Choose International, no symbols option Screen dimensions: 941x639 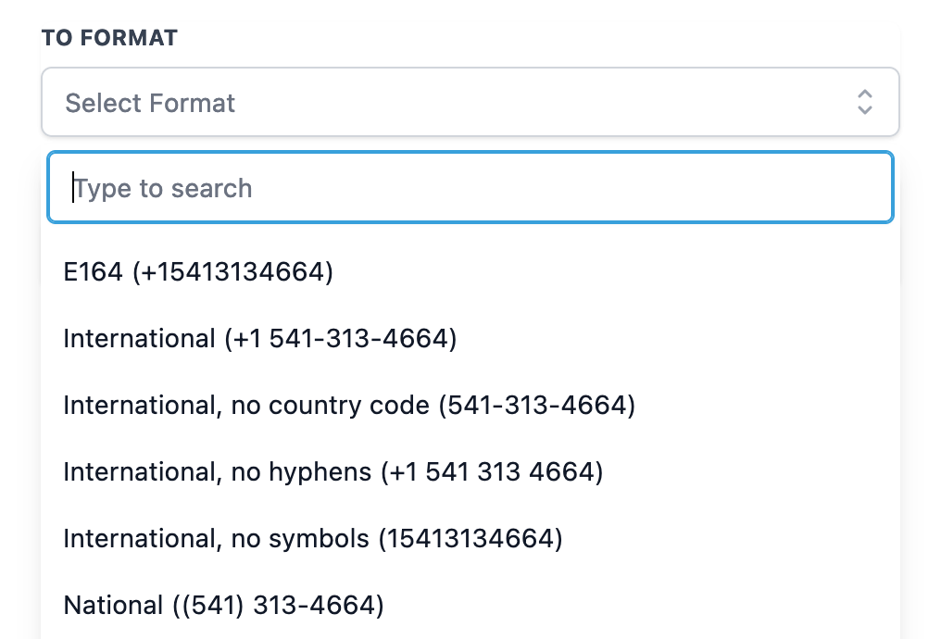coord(313,538)
